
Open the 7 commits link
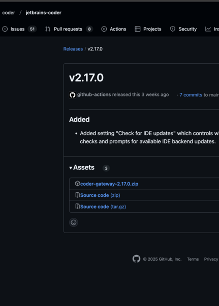191,95
